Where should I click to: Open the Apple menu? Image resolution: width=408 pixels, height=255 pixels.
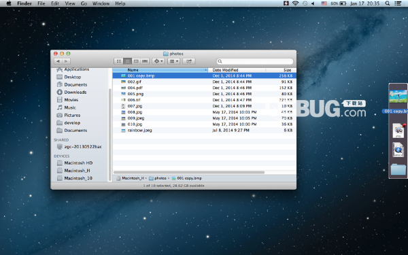point(9,3)
